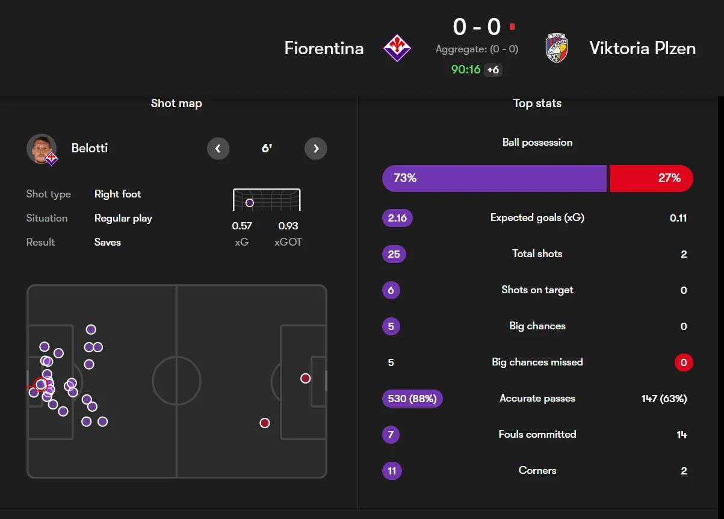Viewport: 724px width, 519px height.
Task: Select the red-circled shot on the pitch
Action: [x=40, y=384]
